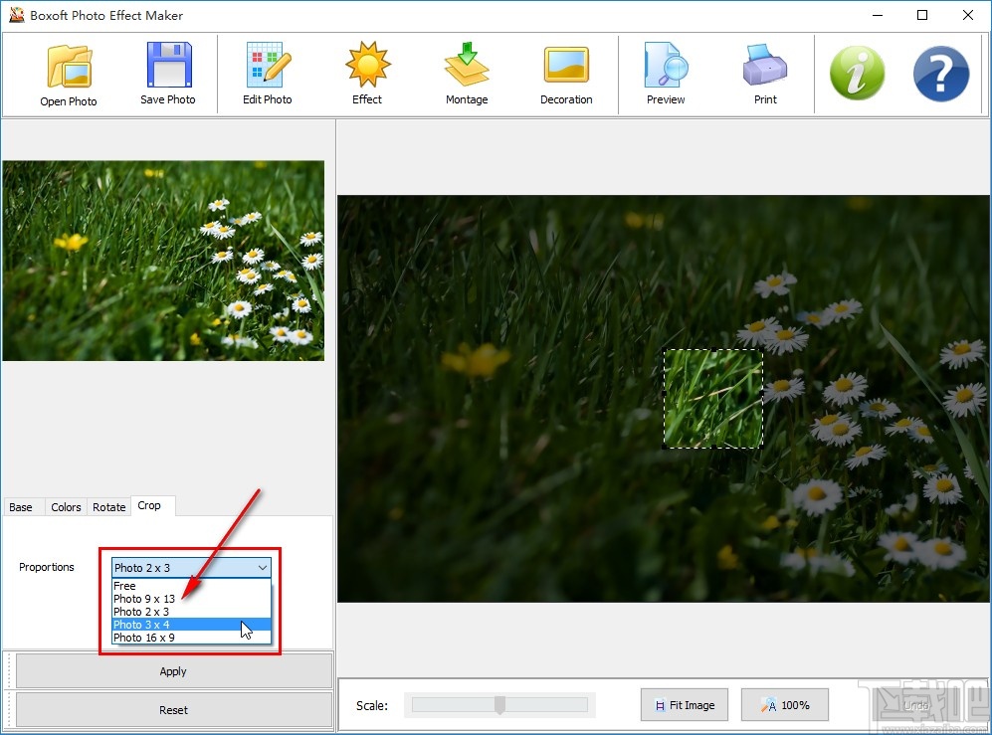Click the Save Photo floppy disk icon
The width and height of the screenshot is (992, 735).
[x=168, y=65]
